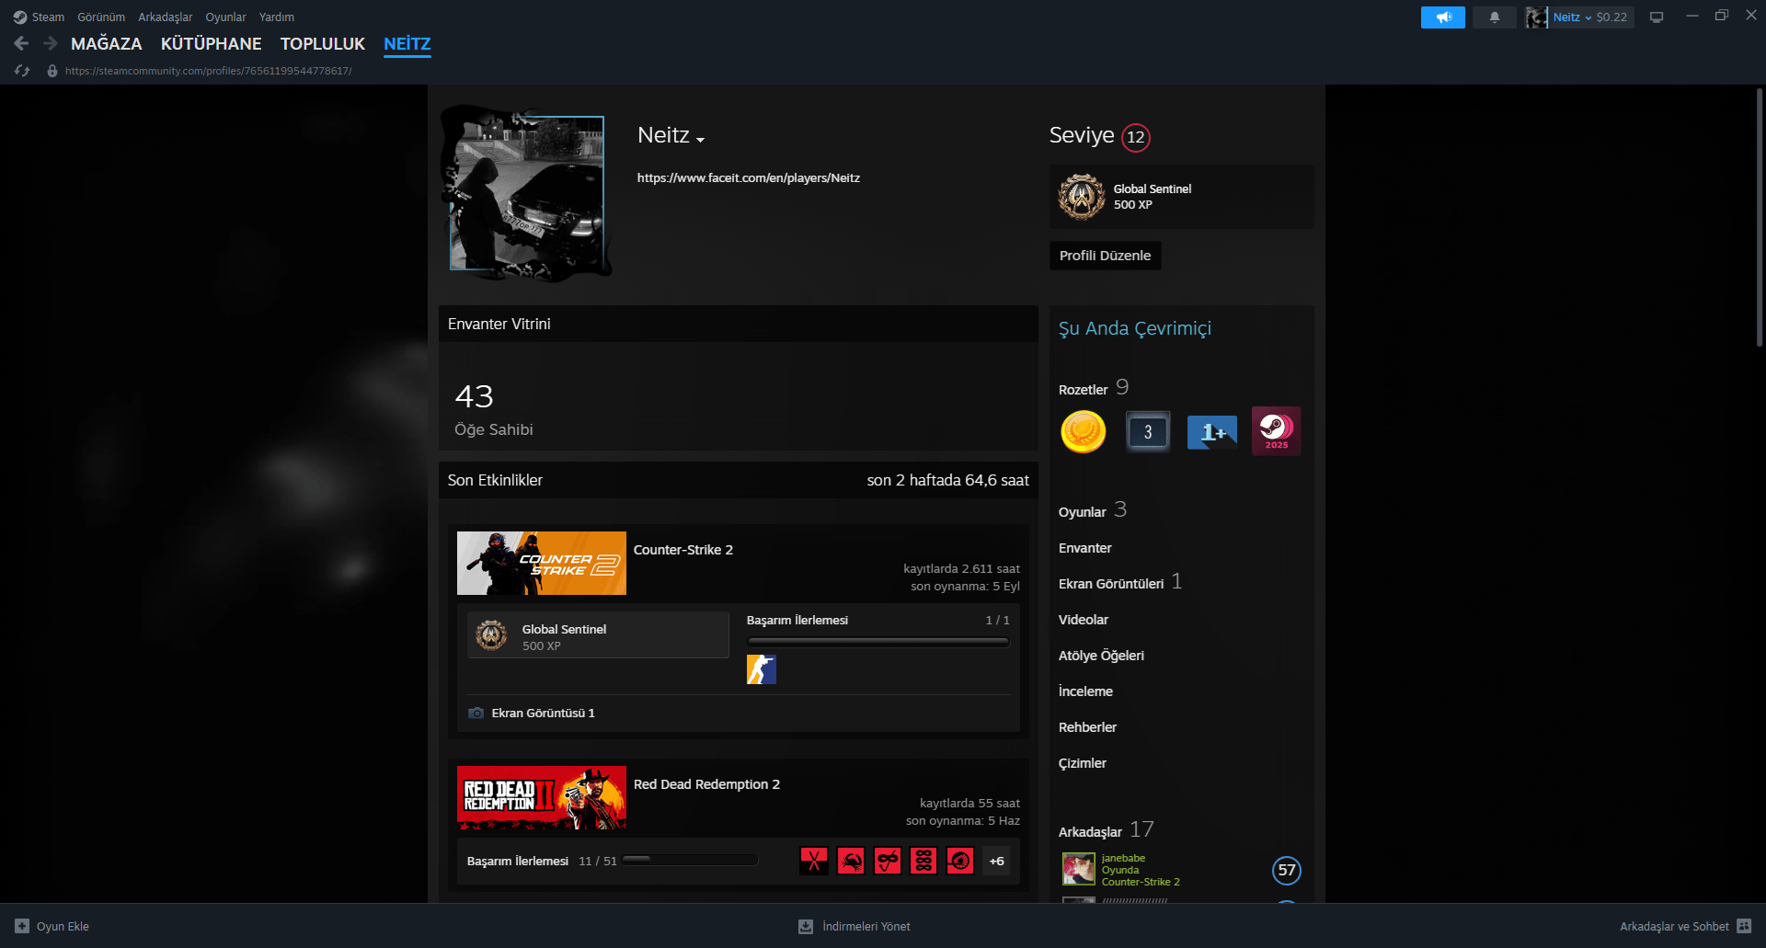This screenshot has height=948, width=1766.
Task: Go to the MAĞAZA tab
Action: pyautogui.click(x=107, y=44)
